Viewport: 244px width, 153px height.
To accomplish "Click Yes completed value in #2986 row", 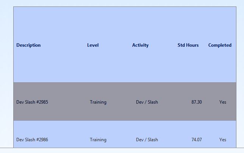I will coord(223,140).
